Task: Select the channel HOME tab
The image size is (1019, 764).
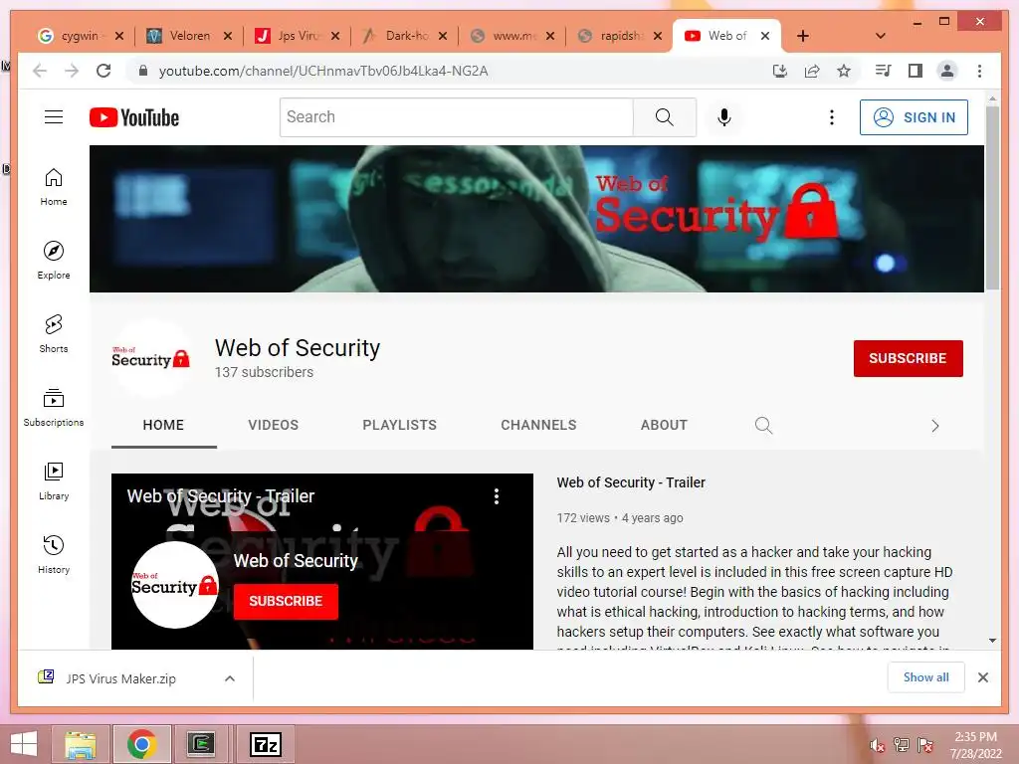Action: click(x=163, y=425)
